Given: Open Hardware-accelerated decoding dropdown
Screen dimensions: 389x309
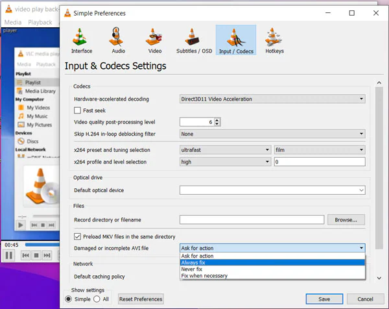Looking at the screenshot, I should point(272,99).
